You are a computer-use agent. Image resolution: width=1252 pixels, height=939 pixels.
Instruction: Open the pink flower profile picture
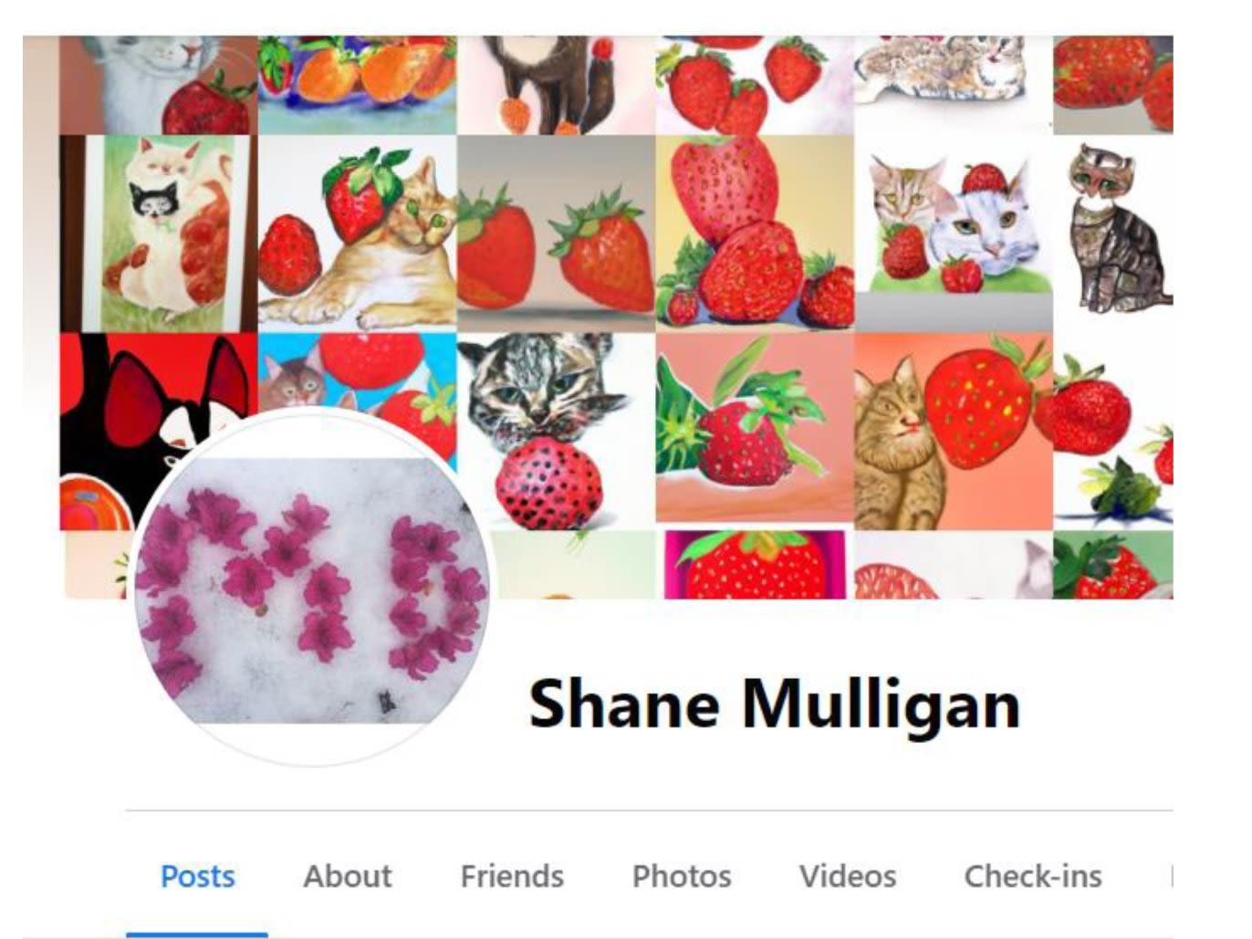point(312,589)
